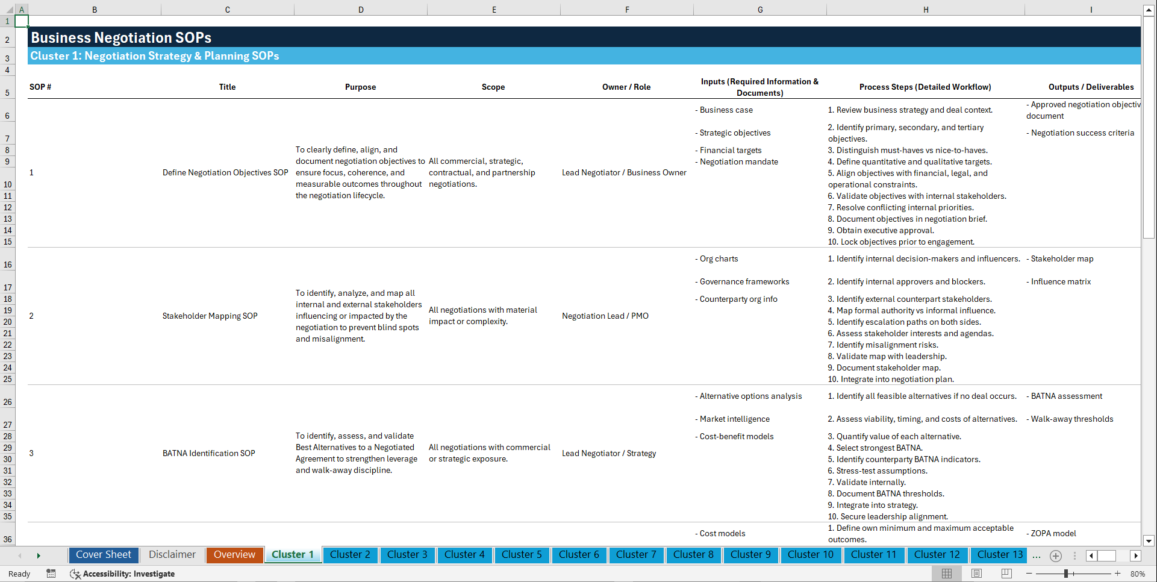Select column F by its header
Image resolution: width=1157 pixels, height=582 pixels.
point(627,9)
